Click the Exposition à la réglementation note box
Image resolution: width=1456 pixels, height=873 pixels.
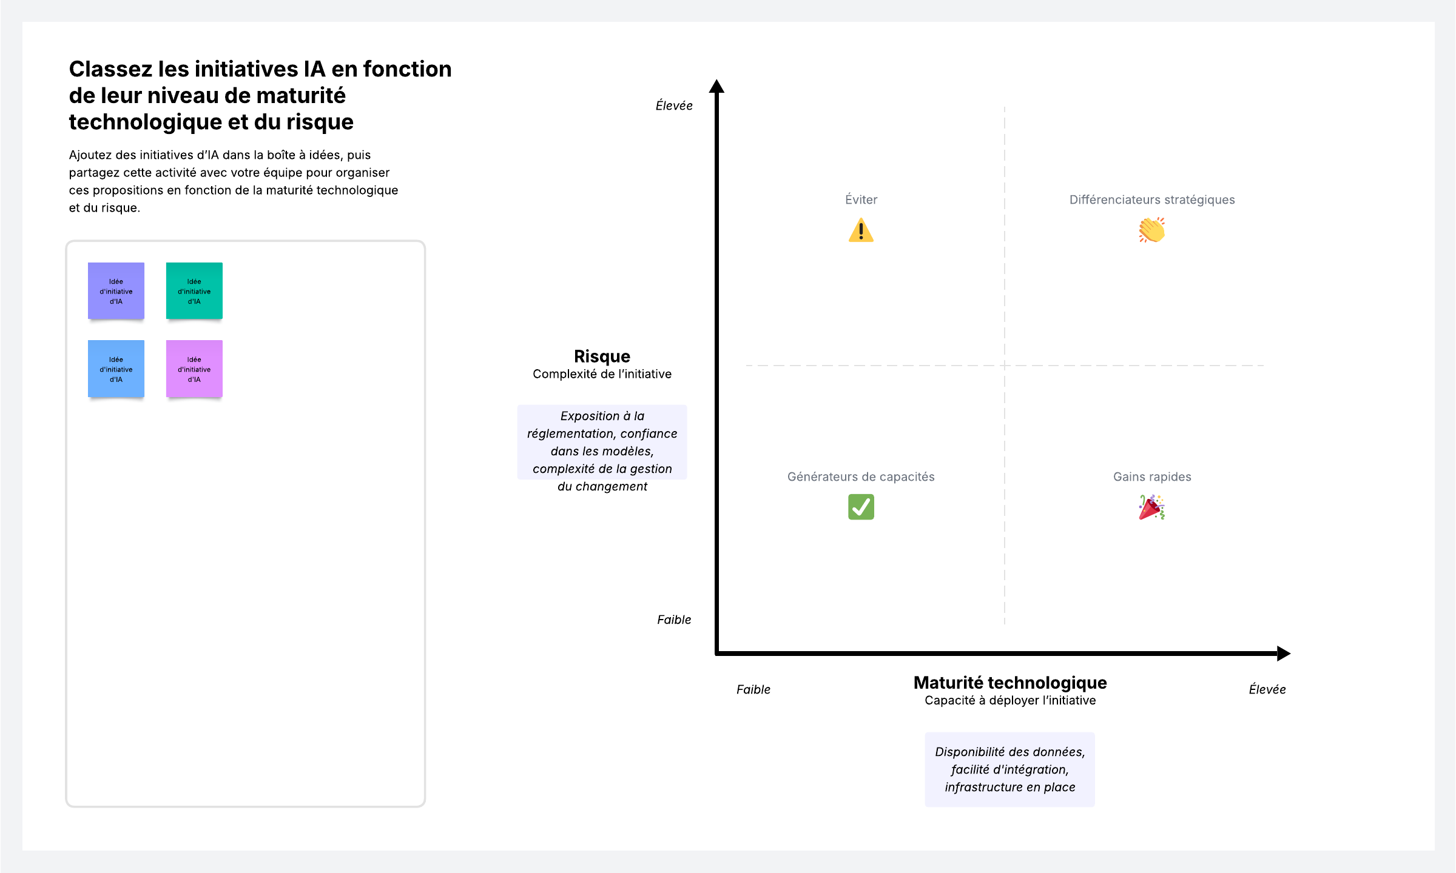click(x=602, y=443)
